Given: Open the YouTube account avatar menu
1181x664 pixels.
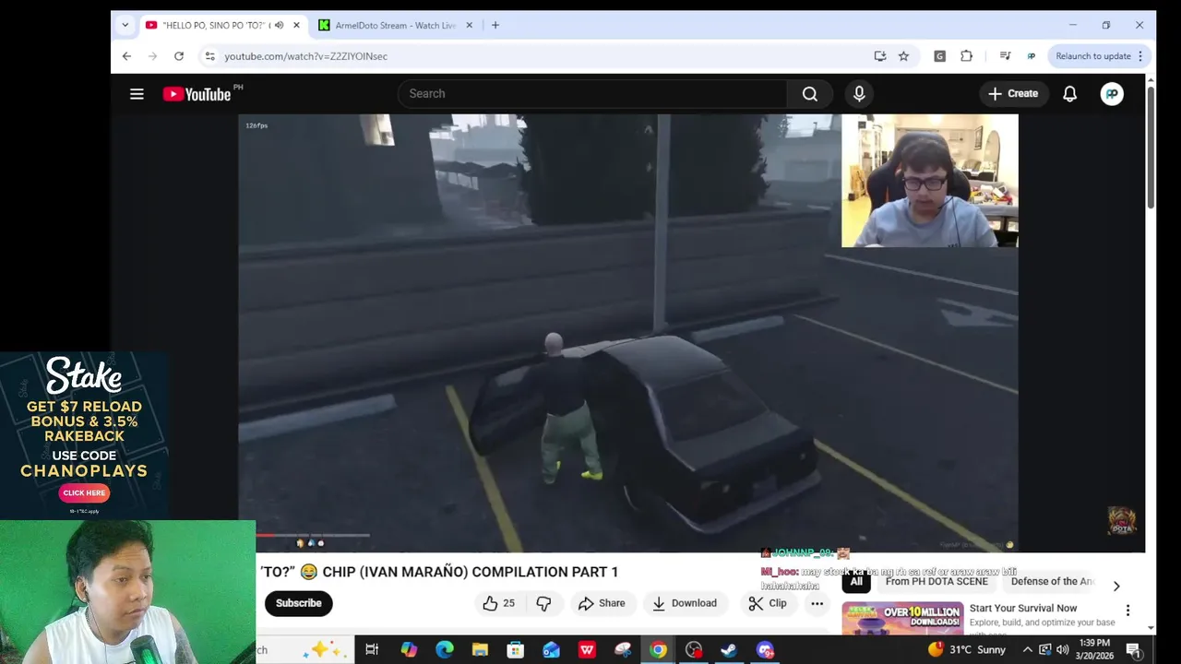Looking at the screenshot, I should (x=1112, y=94).
